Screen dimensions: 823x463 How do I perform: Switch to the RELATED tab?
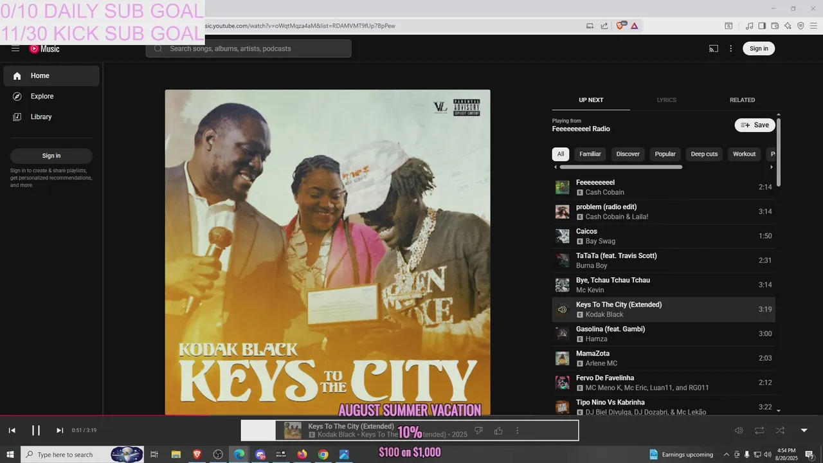pos(742,100)
